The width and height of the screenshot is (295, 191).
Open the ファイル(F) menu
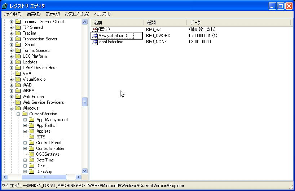tap(13, 14)
